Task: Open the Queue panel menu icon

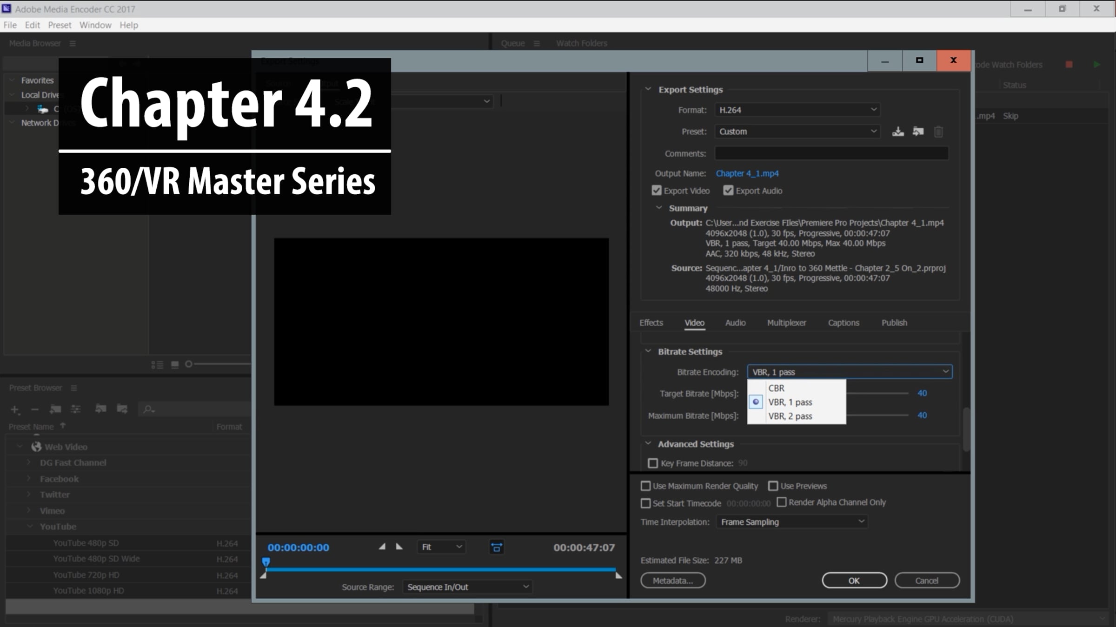Action: pos(537,43)
